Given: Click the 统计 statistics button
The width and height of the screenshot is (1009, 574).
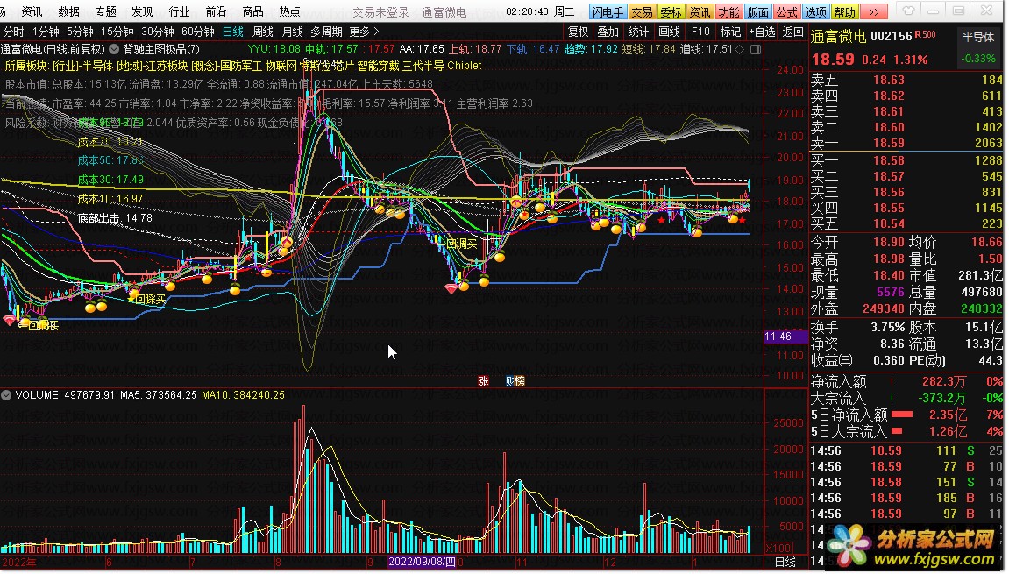Looking at the screenshot, I should 637,32.
